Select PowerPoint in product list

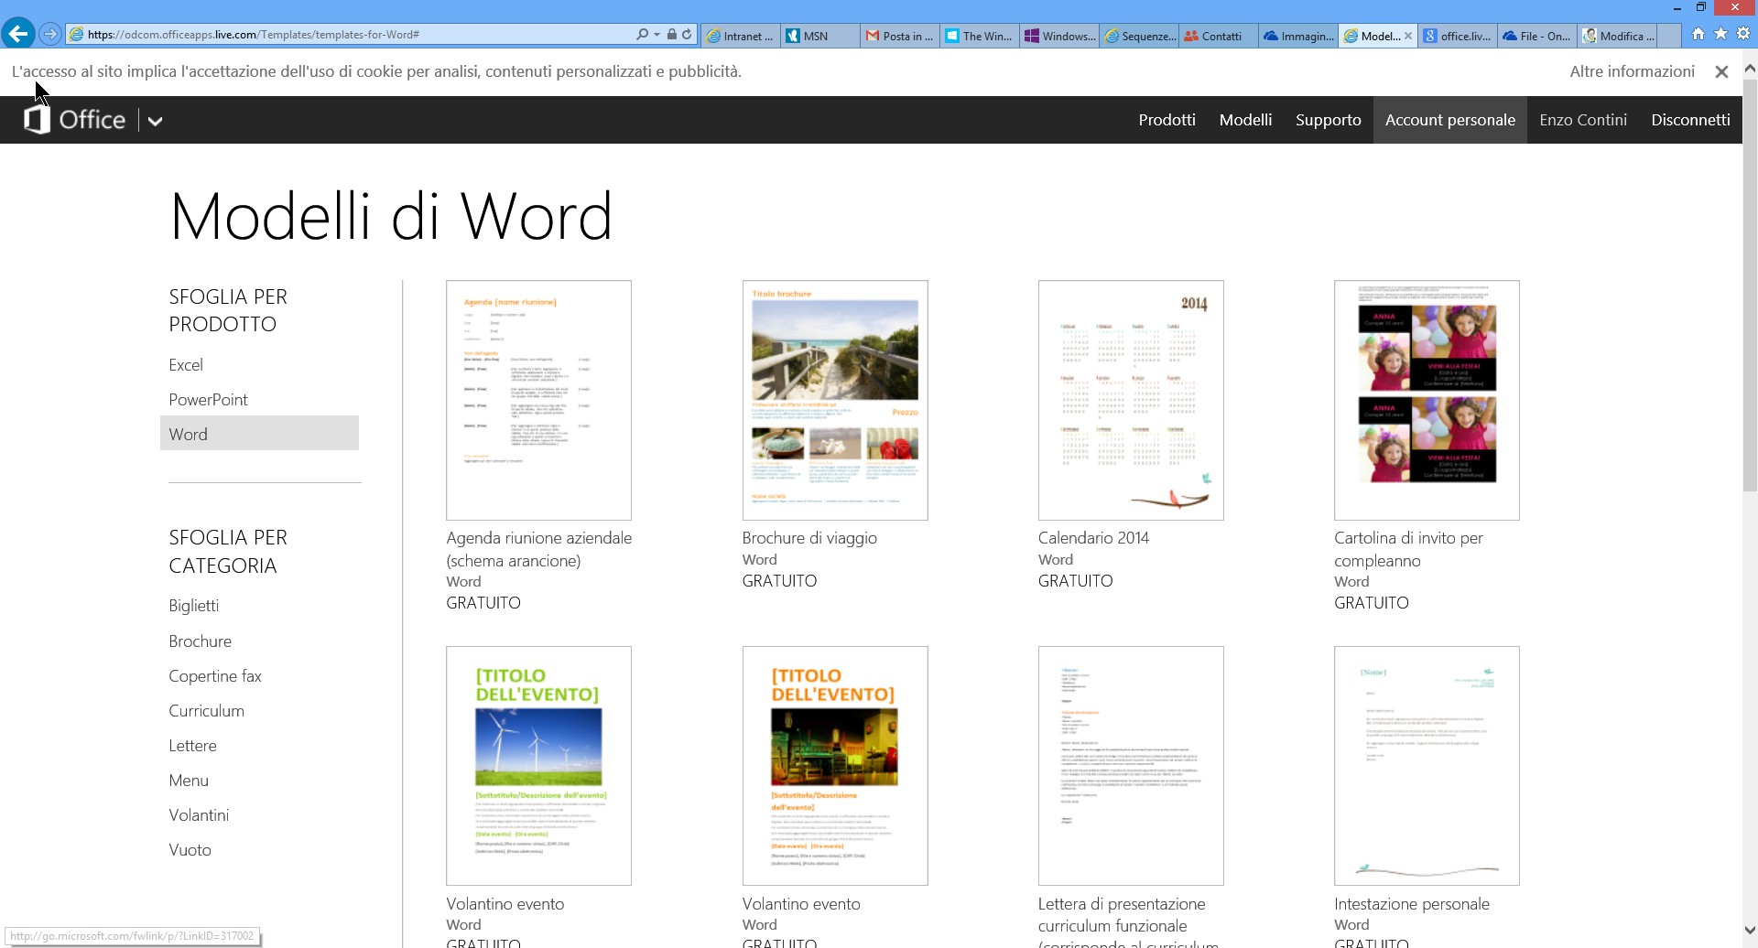coord(208,400)
